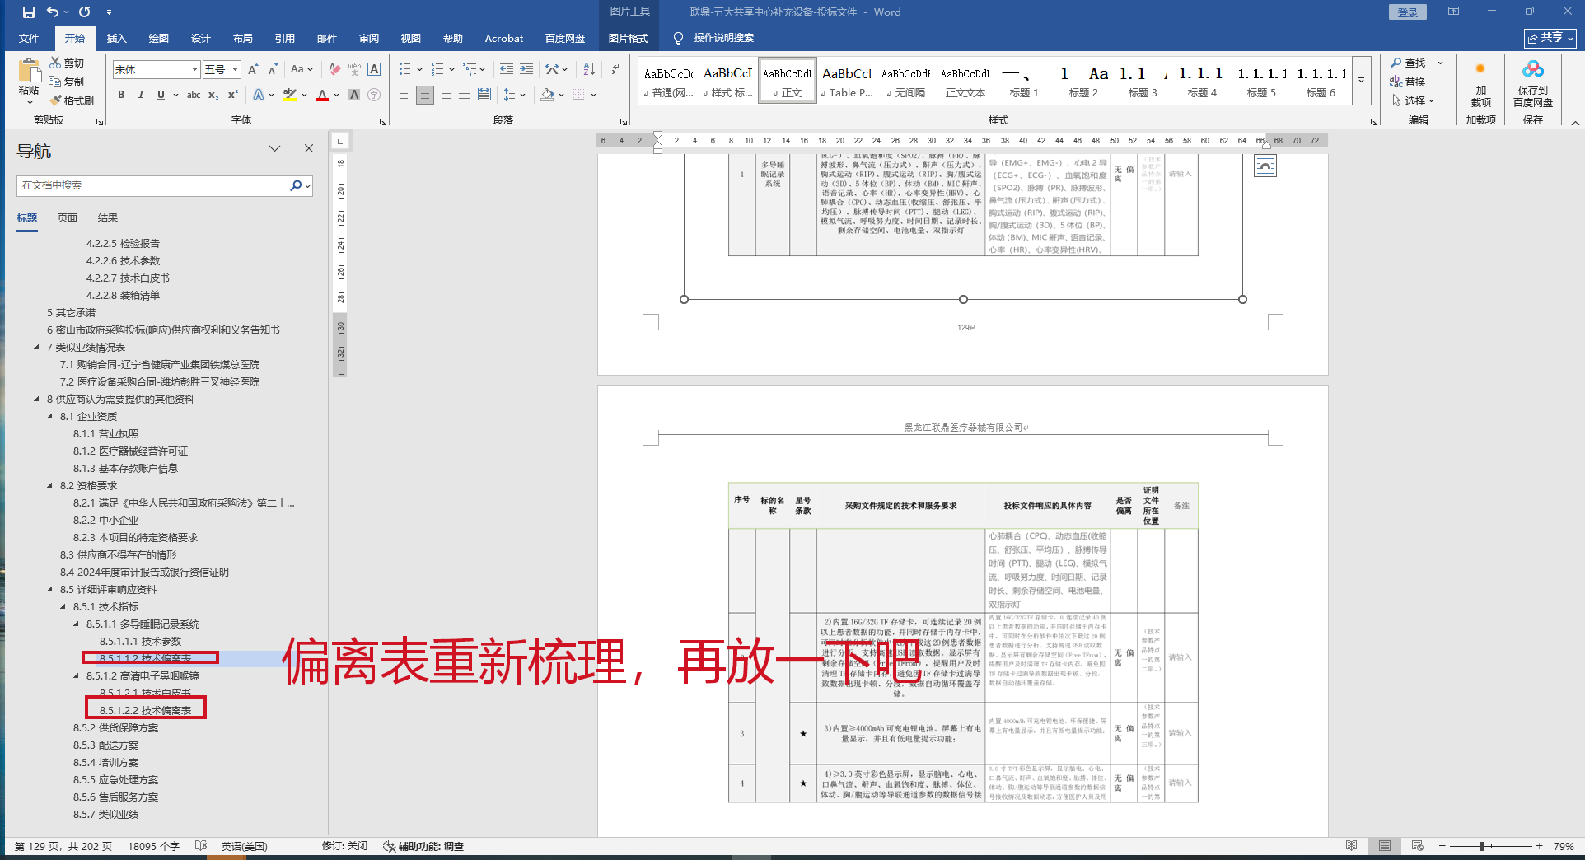Center-align the paragraph
Image resolution: width=1585 pixels, height=860 pixels.
[425, 96]
